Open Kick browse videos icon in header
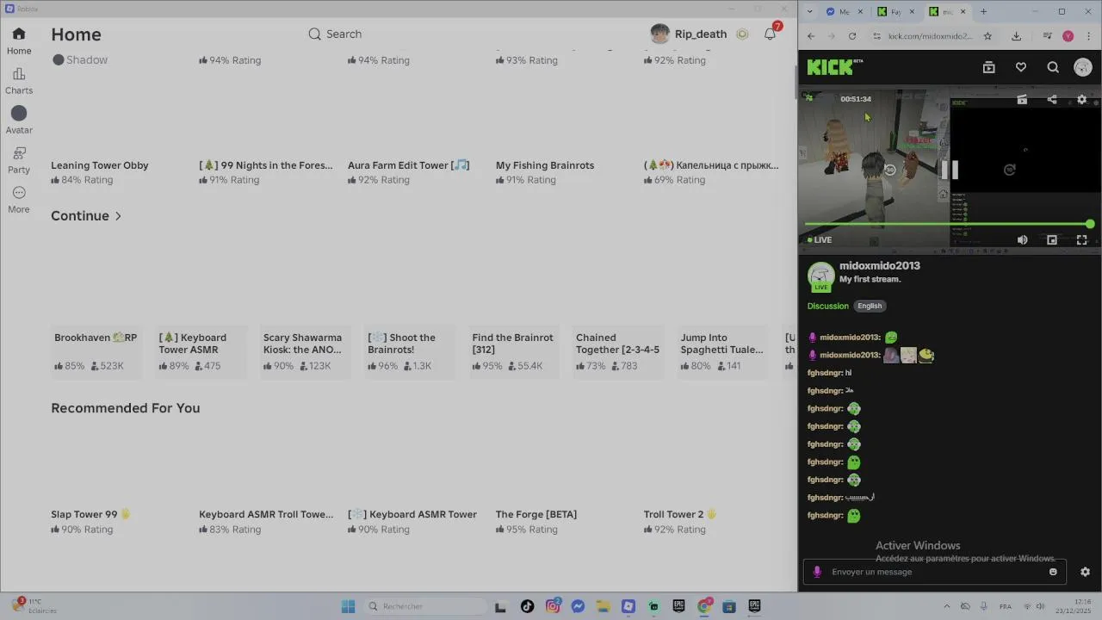Viewport: 1102px width, 620px height. click(988, 67)
